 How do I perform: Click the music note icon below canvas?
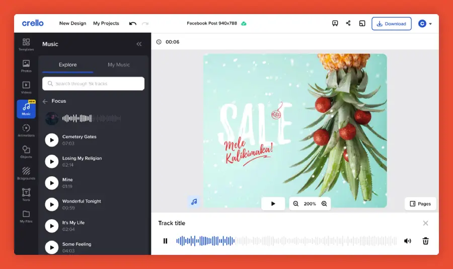[194, 201]
